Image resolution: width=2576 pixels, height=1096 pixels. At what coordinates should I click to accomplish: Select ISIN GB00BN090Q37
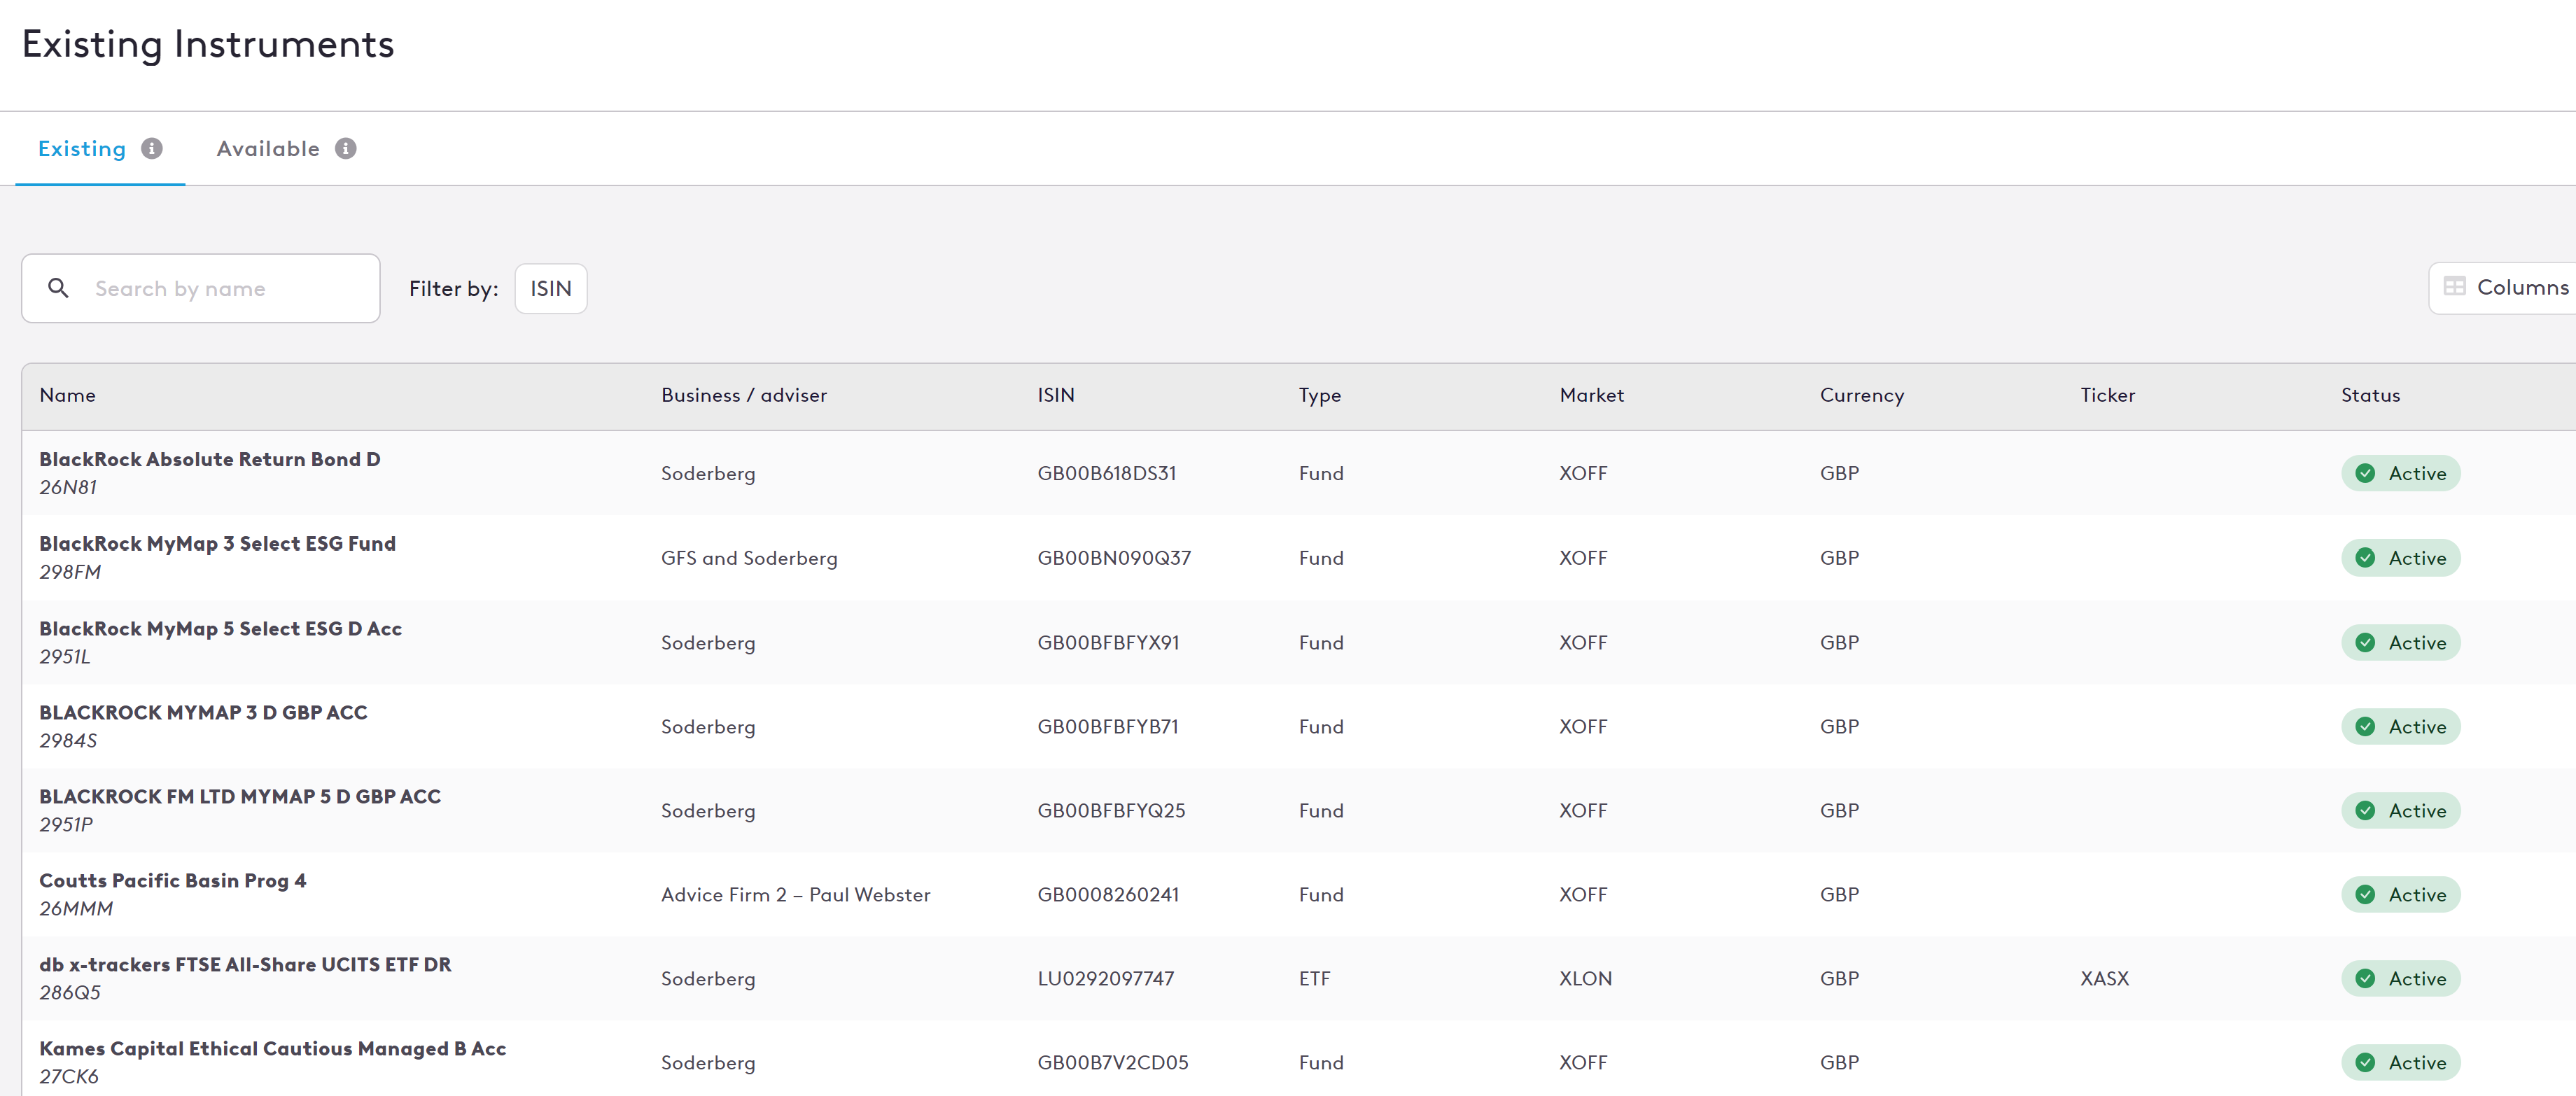coord(1114,558)
